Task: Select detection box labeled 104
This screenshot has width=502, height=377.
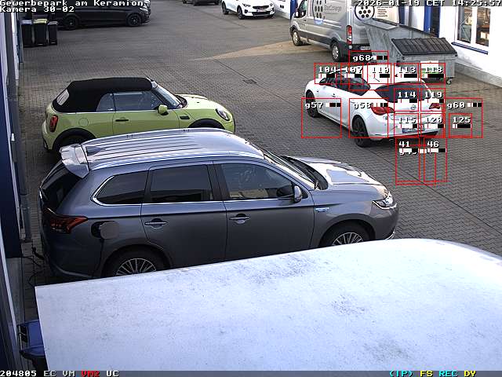Action: (327, 73)
